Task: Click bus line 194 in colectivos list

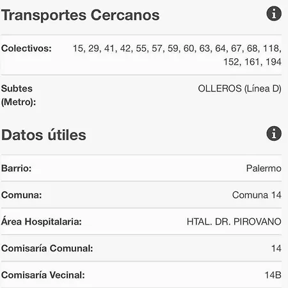Action: 273,62
